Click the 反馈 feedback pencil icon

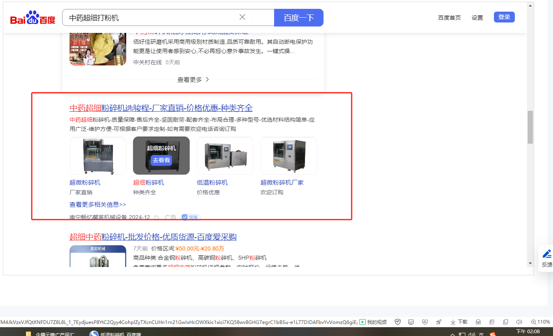[x=547, y=254]
